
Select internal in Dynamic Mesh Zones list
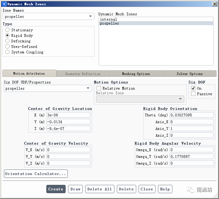pos(109,19)
